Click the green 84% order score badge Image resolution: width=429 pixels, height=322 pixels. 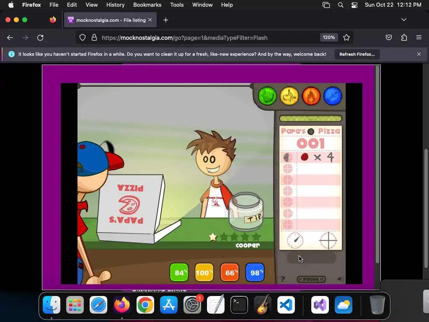point(179,273)
